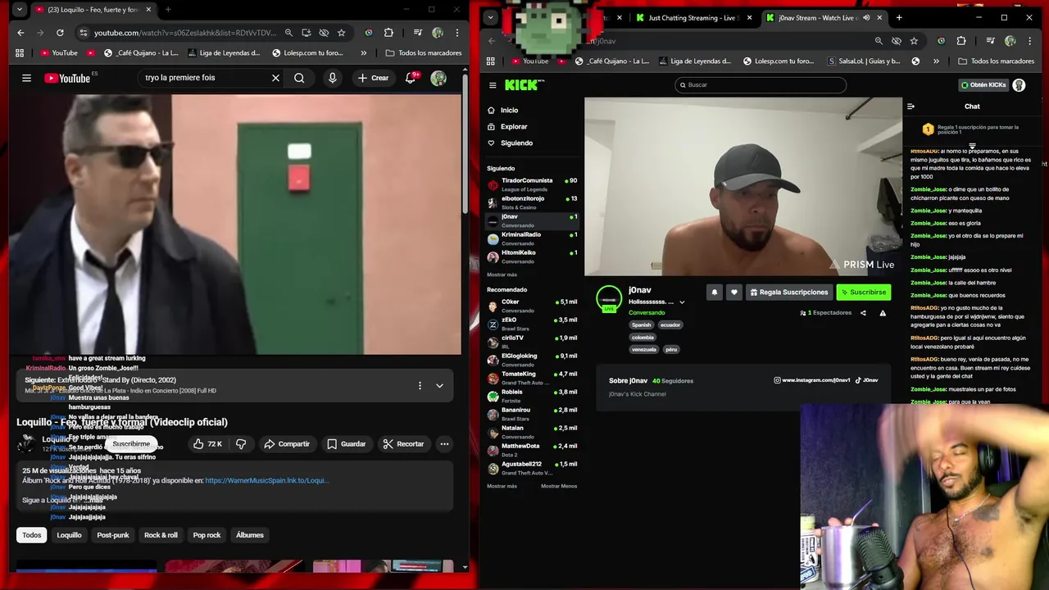
Task: Open the YouTube Crear menu
Action: point(373,78)
